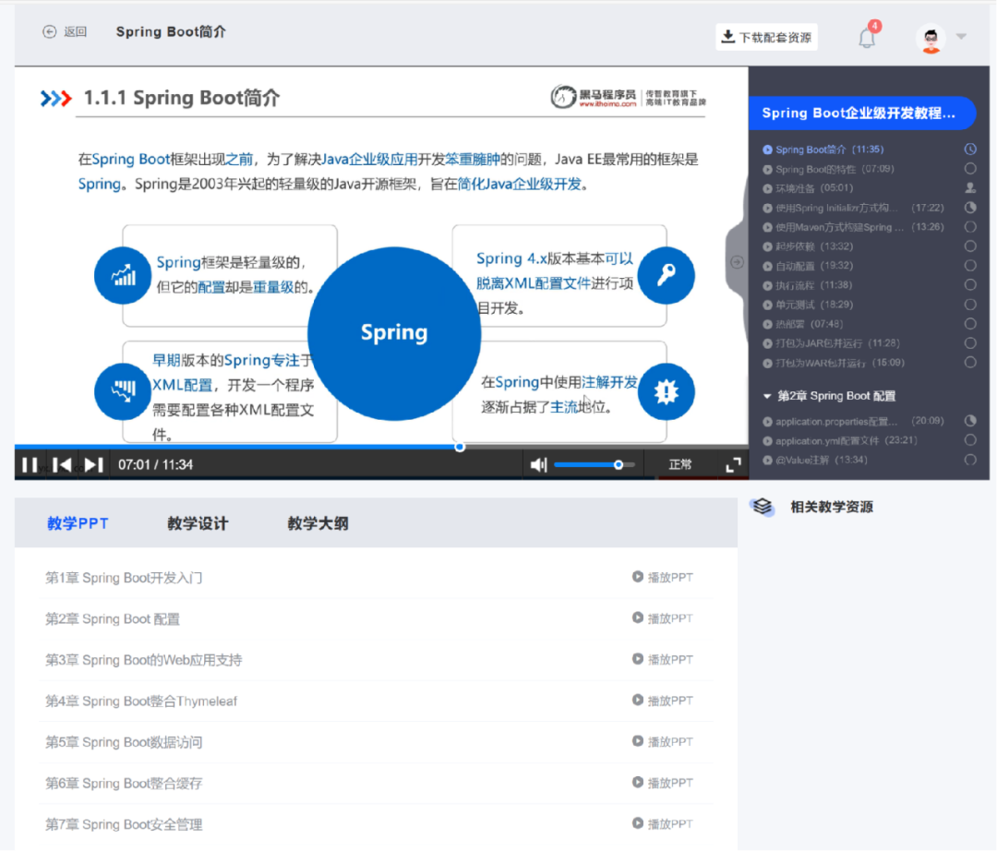Collapse the course sidebar with arrow handle
This screenshot has height=851, width=997.
pyautogui.click(x=737, y=262)
